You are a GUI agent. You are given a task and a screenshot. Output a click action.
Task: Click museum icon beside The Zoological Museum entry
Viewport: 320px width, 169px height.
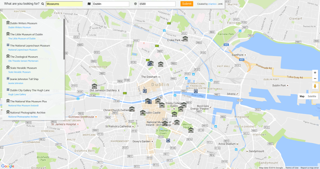pos(8,56)
